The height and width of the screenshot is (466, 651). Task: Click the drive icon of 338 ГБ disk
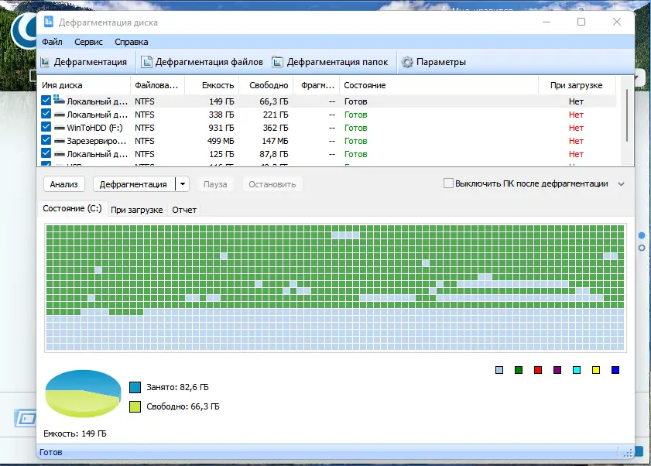(x=60, y=115)
